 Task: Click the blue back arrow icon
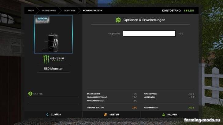(47, 115)
